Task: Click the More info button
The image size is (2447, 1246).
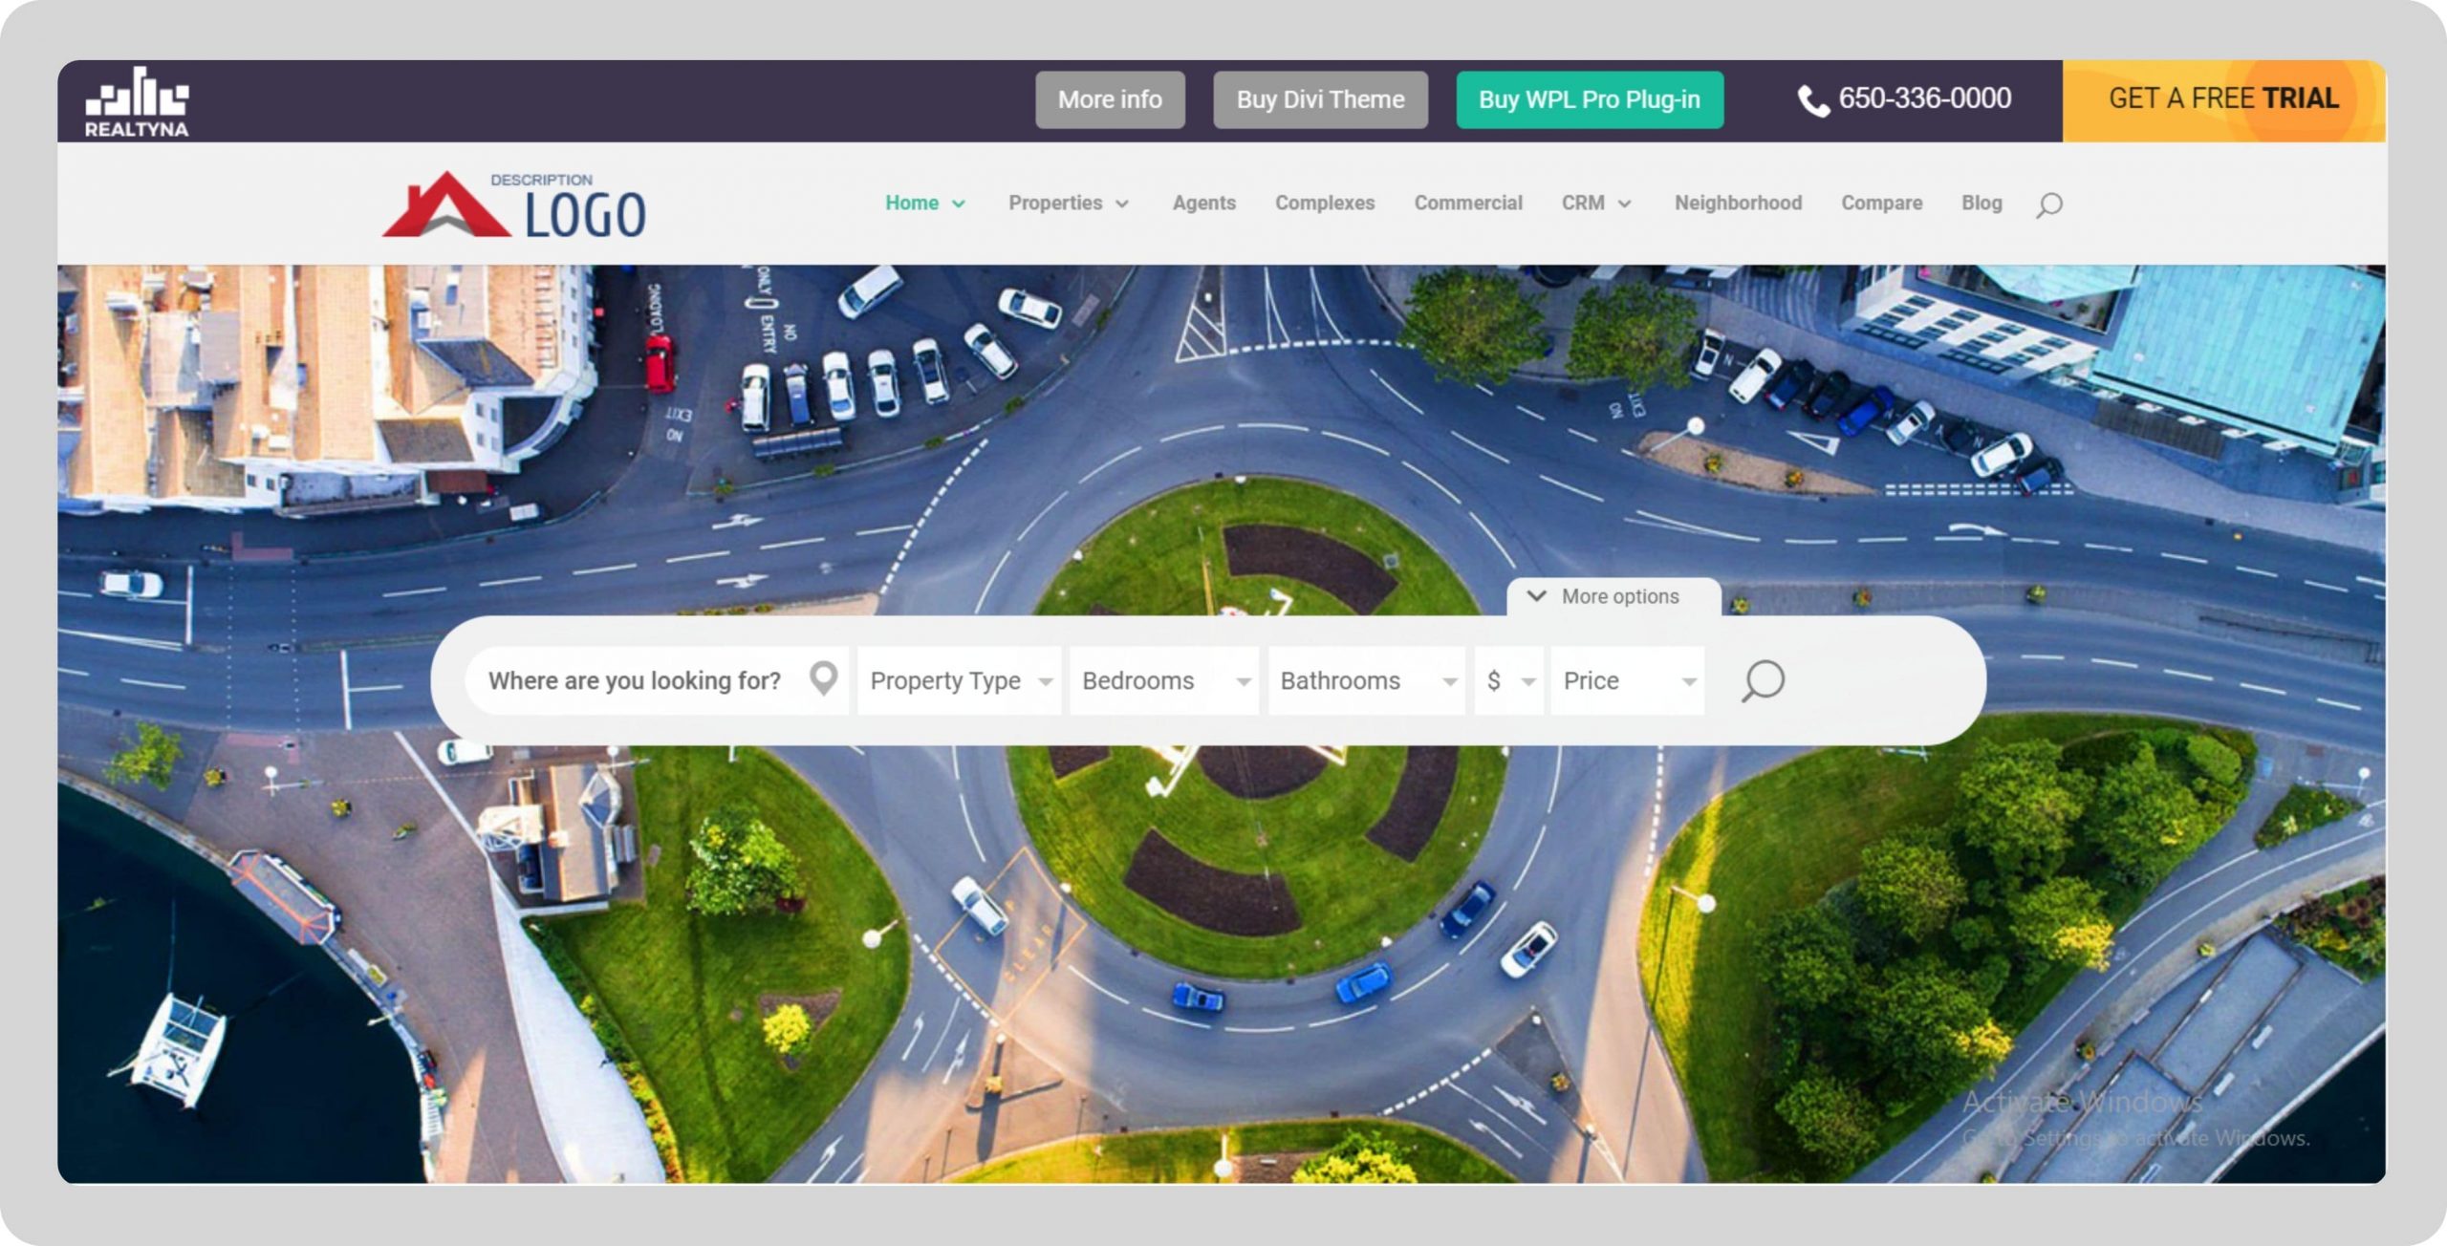Action: (x=1108, y=98)
